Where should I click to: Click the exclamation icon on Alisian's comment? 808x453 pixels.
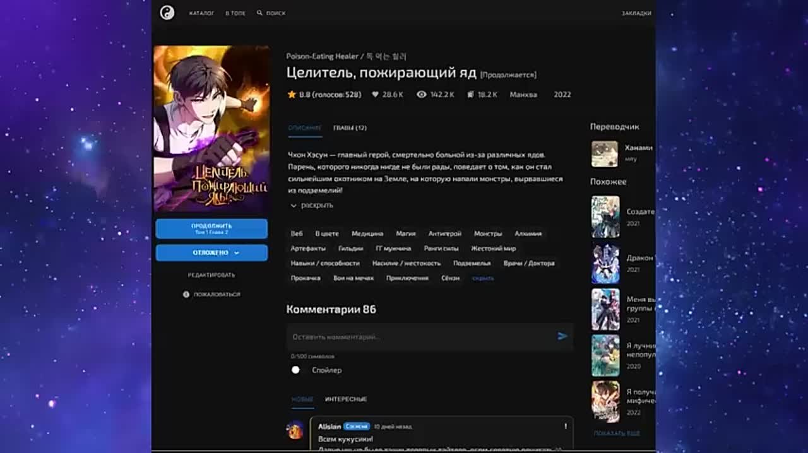pos(566,427)
